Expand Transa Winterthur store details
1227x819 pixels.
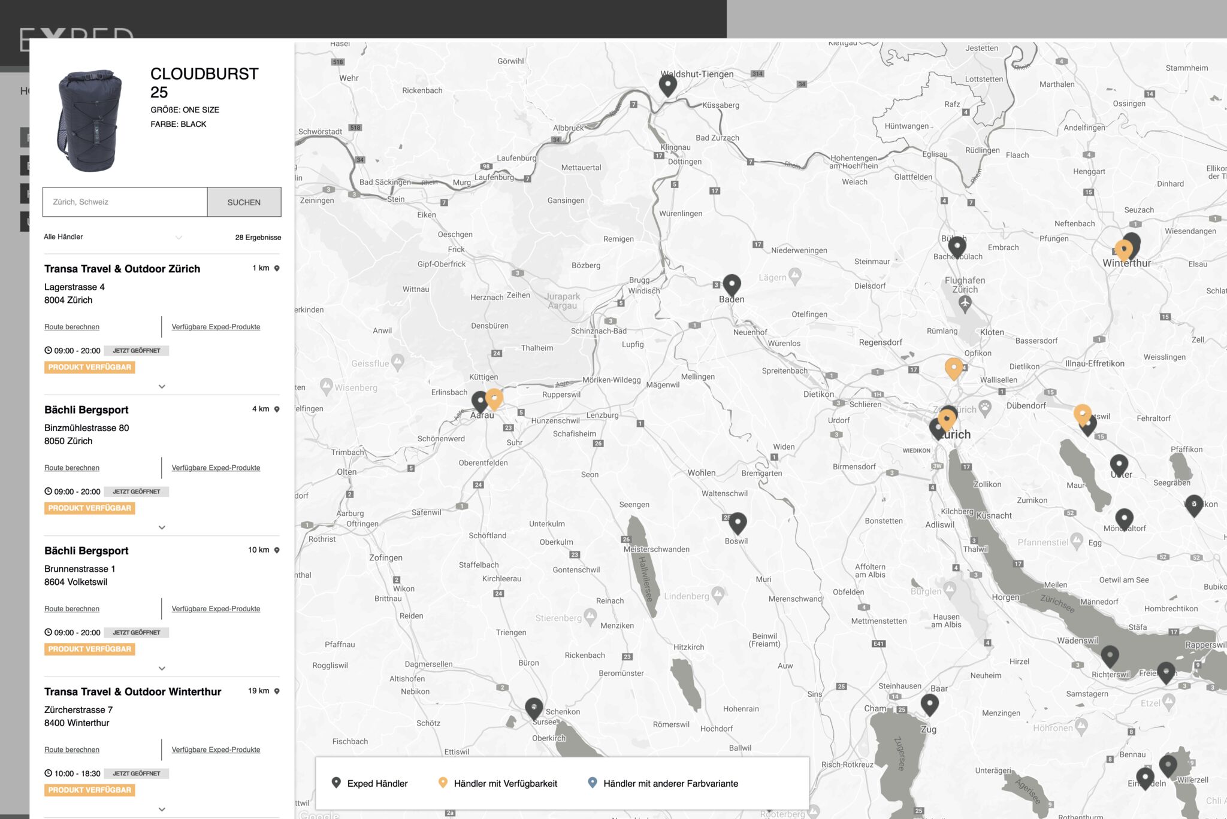point(162,809)
